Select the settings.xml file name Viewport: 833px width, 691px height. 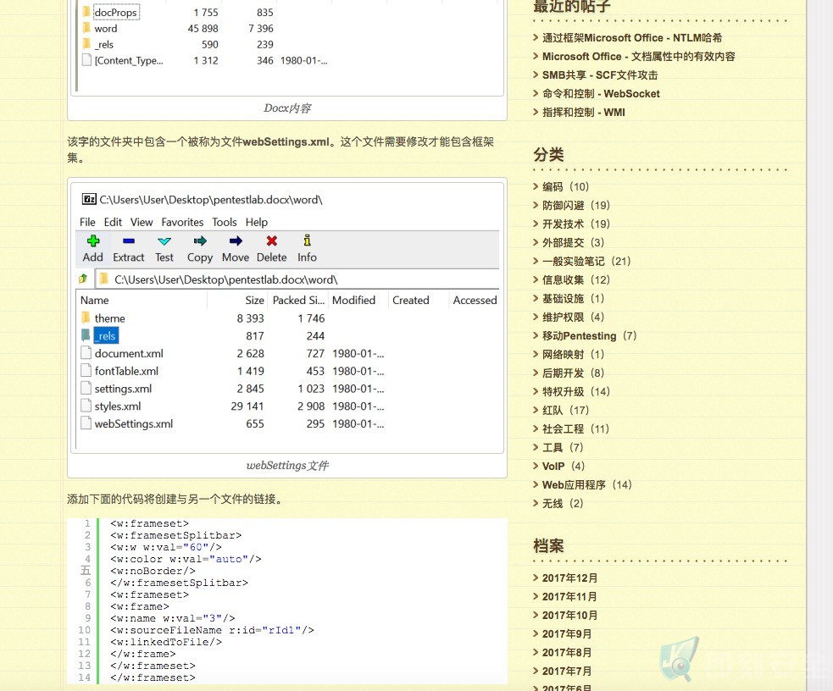pos(123,389)
